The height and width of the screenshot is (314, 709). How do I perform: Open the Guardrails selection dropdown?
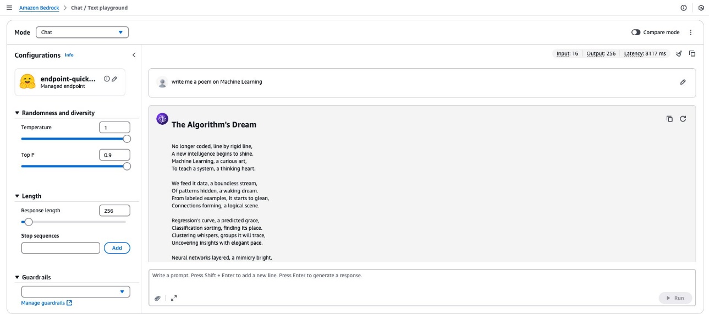point(76,292)
